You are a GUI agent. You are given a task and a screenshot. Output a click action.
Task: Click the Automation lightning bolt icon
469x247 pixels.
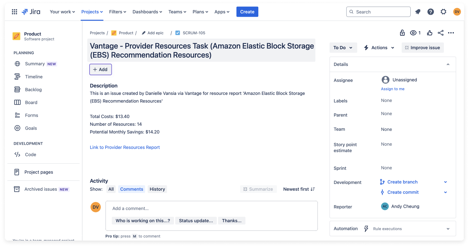tap(366, 229)
